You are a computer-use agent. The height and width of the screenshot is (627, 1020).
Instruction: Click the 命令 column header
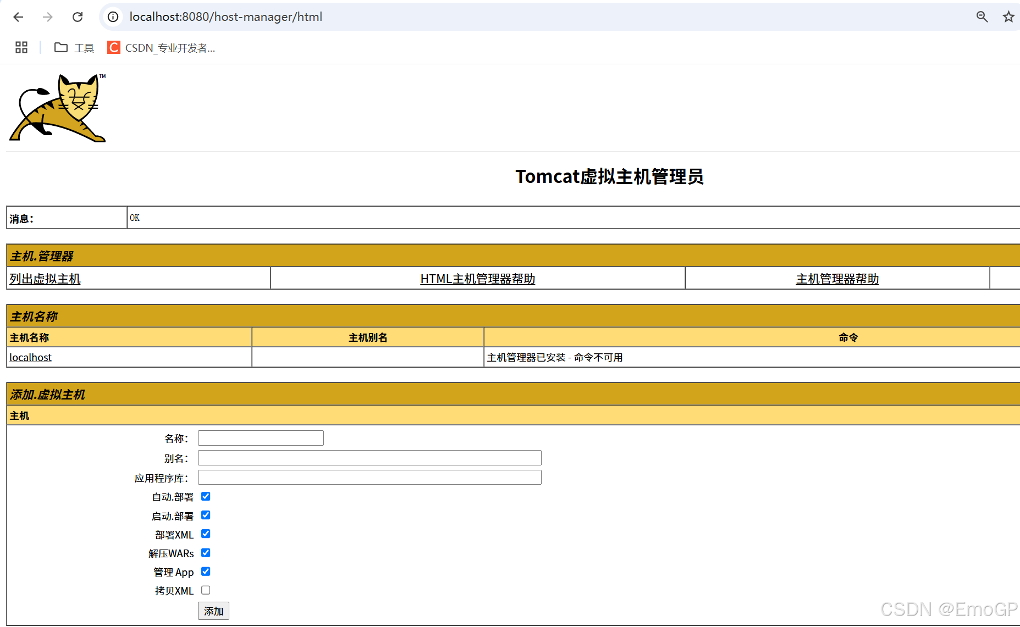pos(848,337)
